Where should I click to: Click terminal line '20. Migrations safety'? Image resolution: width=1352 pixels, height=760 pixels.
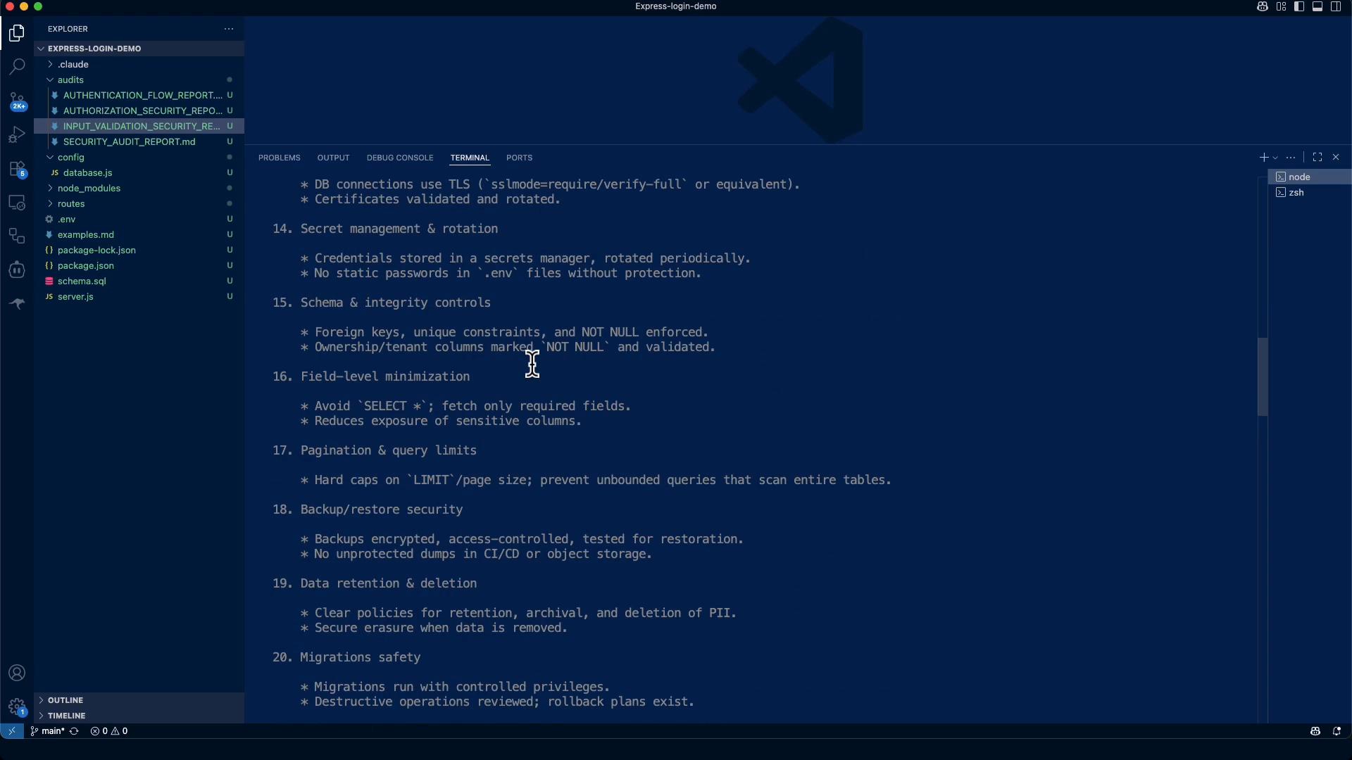click(346, 657)
